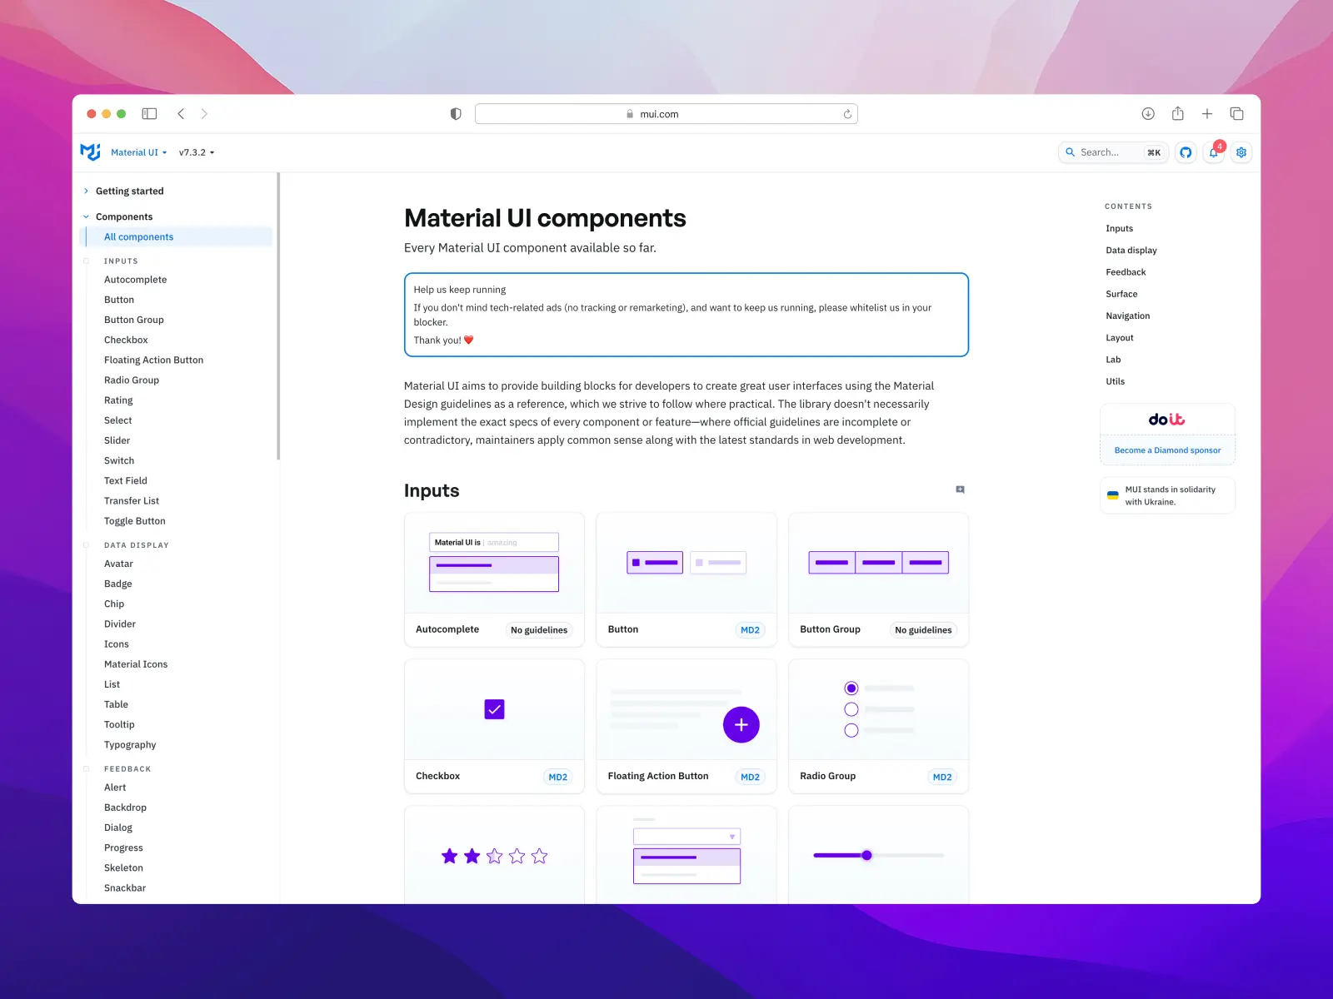Jump to Feedback in contents
This screenshot has width=1333, height=999.
(x=1126, y=272)
